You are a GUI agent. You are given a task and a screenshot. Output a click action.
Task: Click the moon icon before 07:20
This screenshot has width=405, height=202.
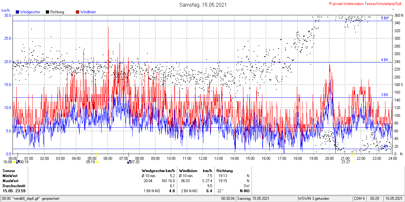pyautogui.click(x=129, y=162)
